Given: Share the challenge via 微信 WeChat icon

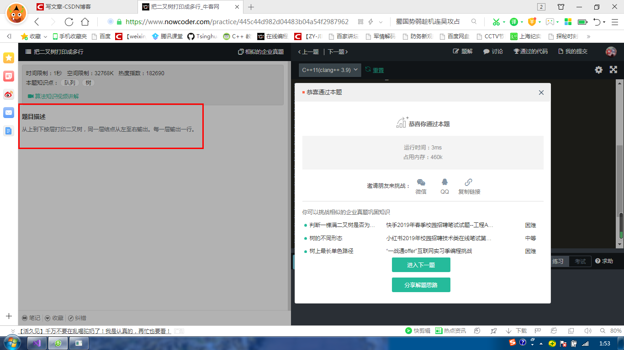Looking at the screenshot, I should pos(421,182).
